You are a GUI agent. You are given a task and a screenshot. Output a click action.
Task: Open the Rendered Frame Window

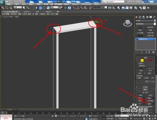tap(144, 8)
